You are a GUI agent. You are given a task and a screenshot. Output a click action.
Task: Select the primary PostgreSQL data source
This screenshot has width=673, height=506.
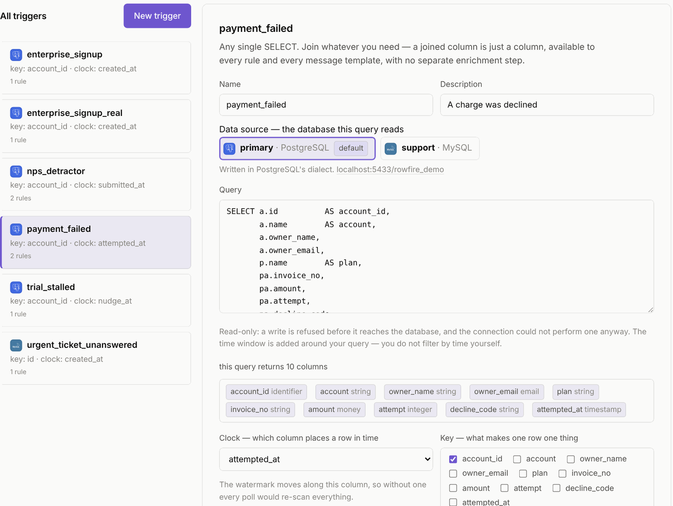pyautogui.click(x=297, y=148)
